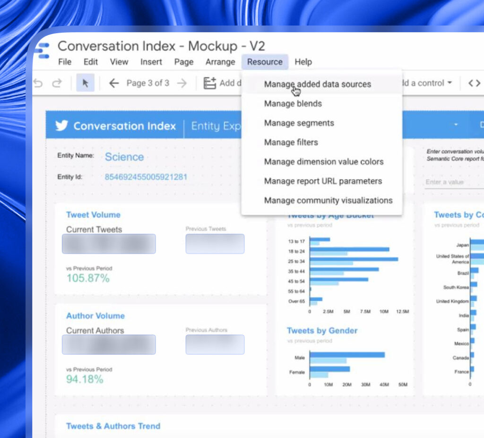The height and width of the screenshot is (438, 484).
Task: Redo the last undone action
Action: point(57,83)
